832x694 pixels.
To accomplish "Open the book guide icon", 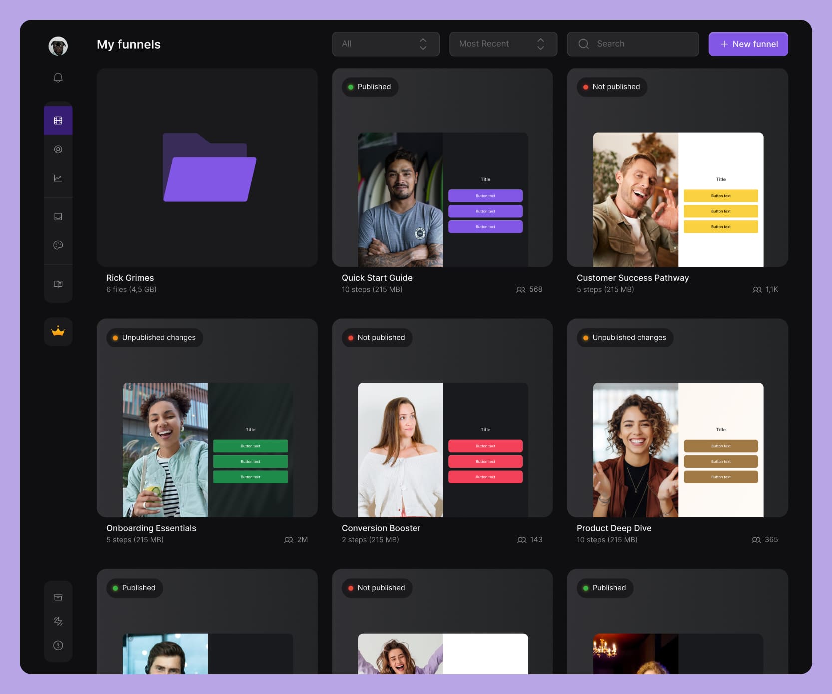I will click(x=58, y=284).
